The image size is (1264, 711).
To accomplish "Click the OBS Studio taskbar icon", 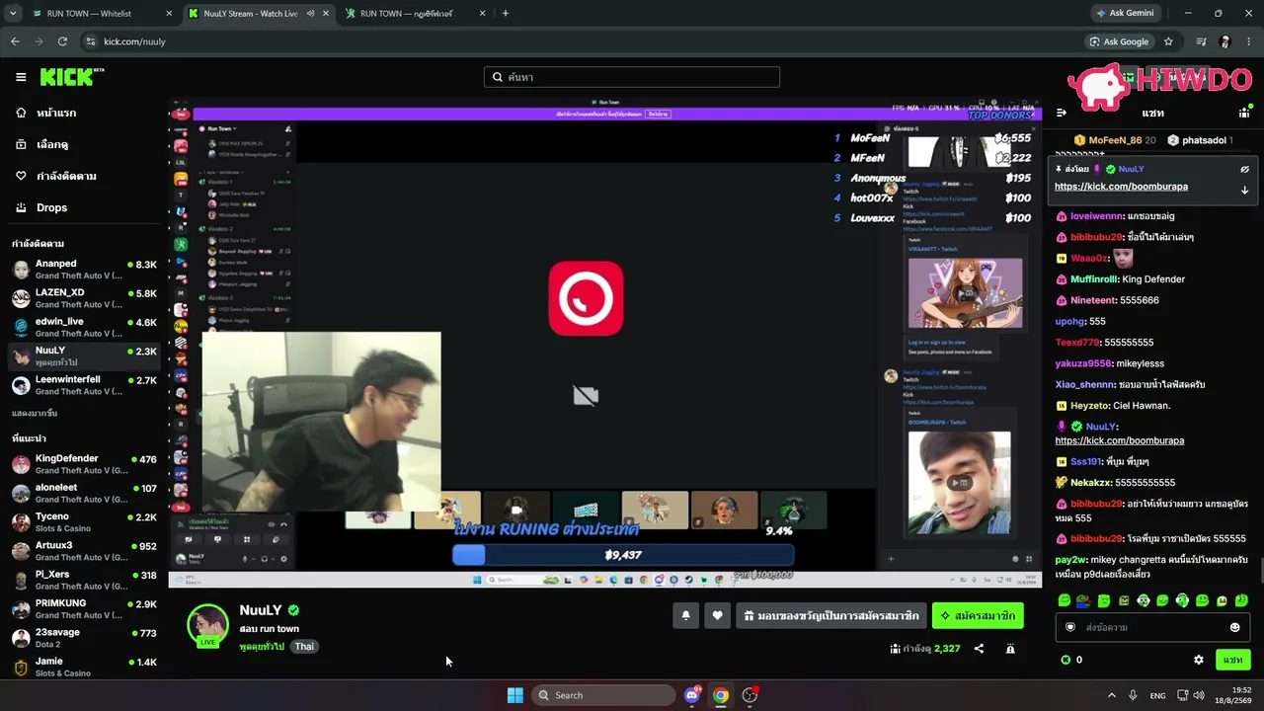I will pos(750,695).
